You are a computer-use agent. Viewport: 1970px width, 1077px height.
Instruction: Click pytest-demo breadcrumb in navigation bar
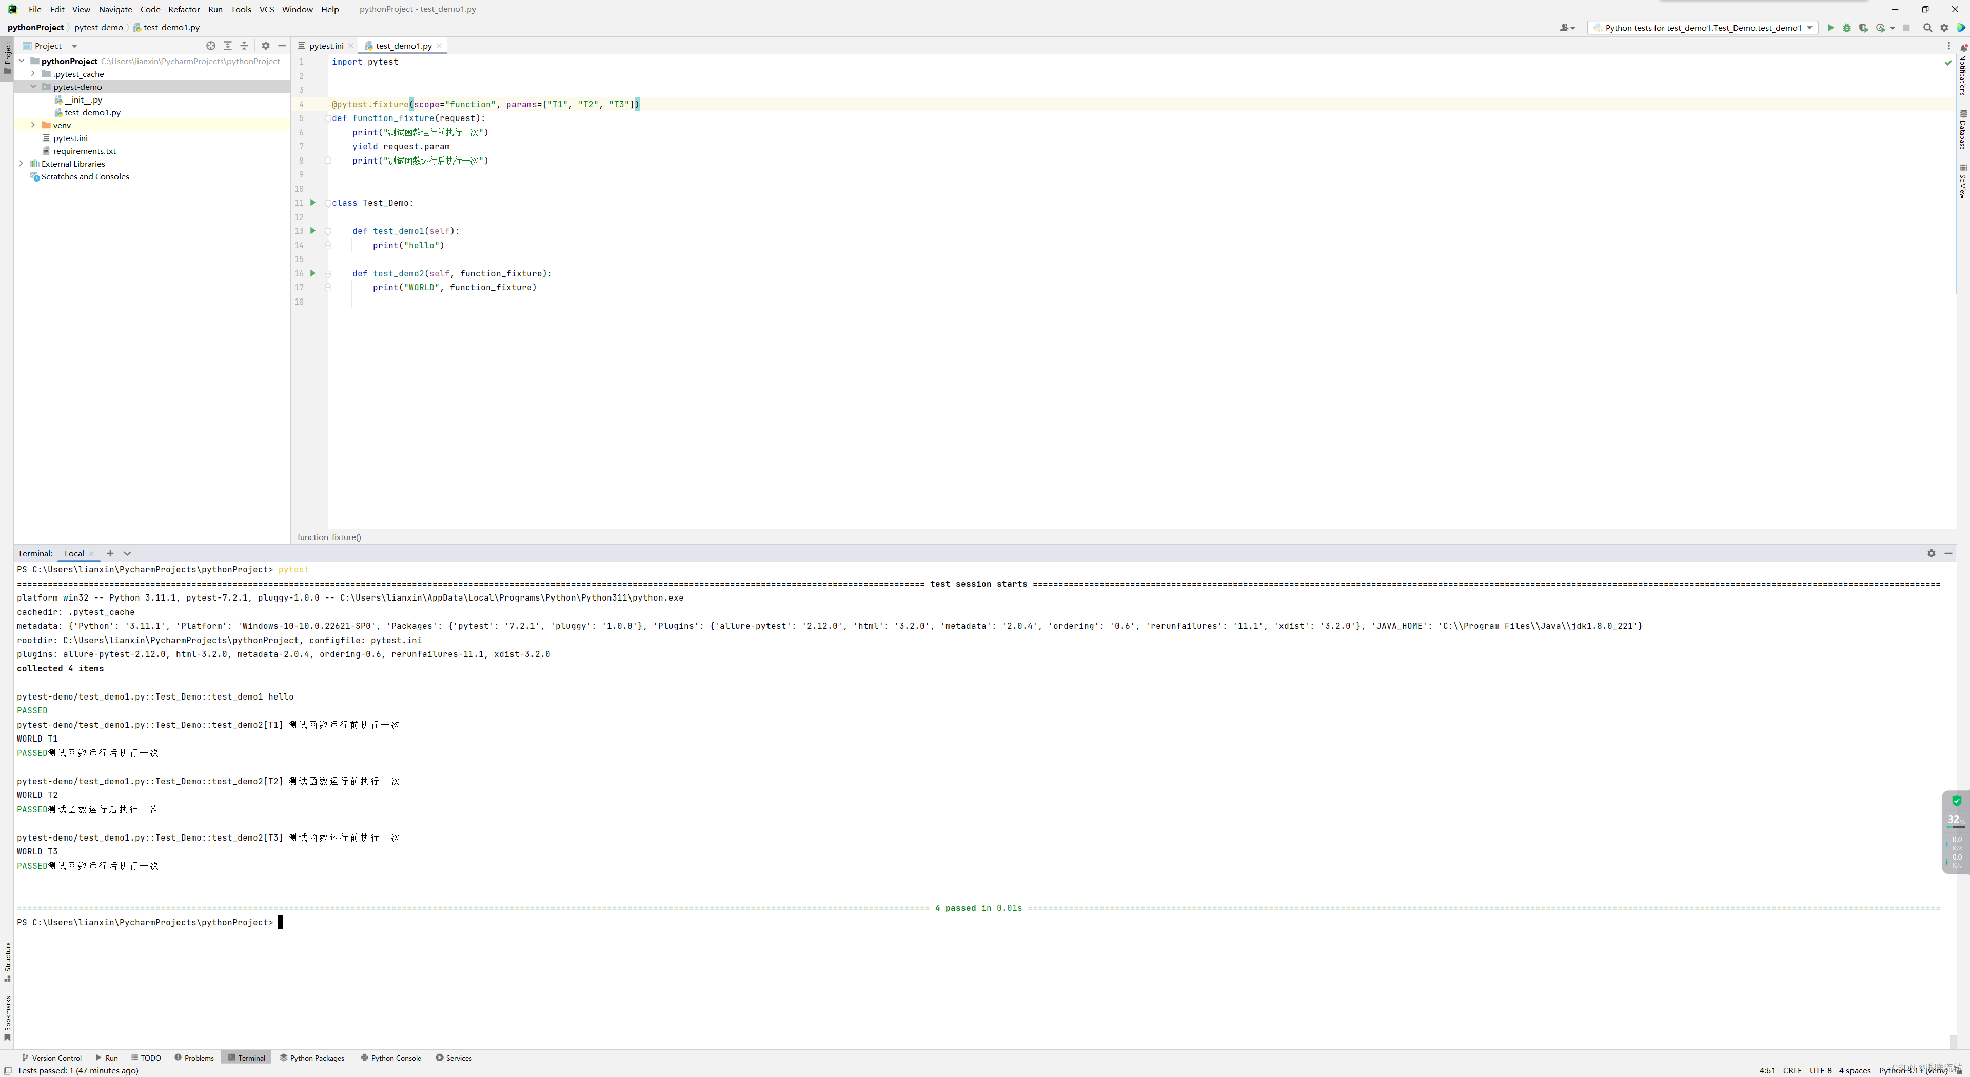[x=98, y=28]
